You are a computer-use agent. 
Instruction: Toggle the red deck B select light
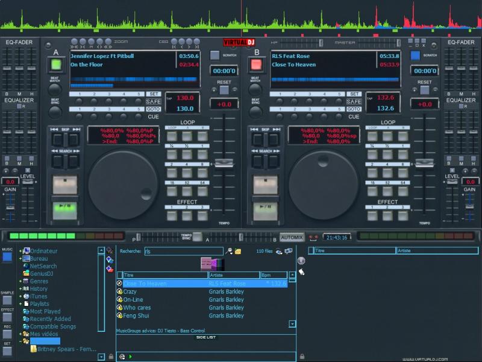(257, 65)
